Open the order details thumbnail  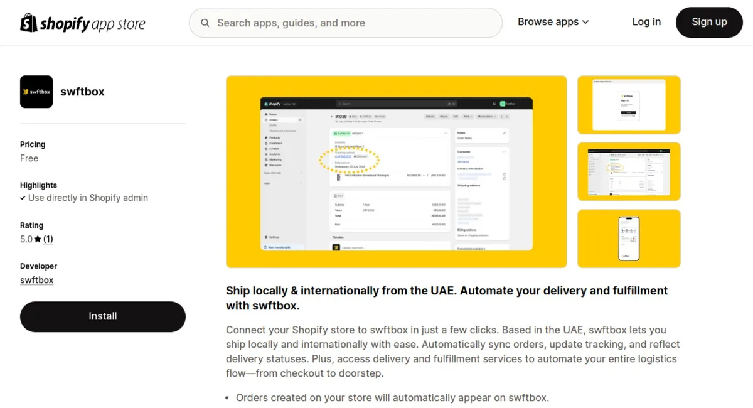[x=629, y=172]
